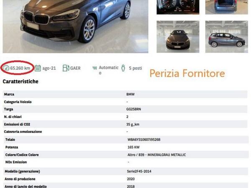Click the calendar icon next to ago-21
The height and width of the screenshot is (188, 251).
click(38, 68)
